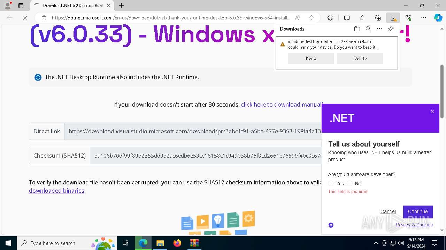446x250 pixels.
Task: Switch to Microsoft Edge in taskbar
Action: pyautogui.click(x=143, y=243)
